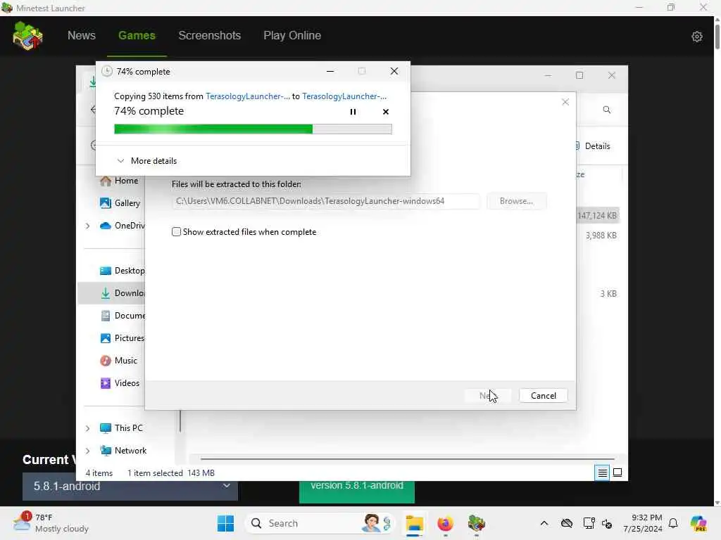
Task: Pause the file copy operation
Action: pyautogui.click(x=353, y=112)
